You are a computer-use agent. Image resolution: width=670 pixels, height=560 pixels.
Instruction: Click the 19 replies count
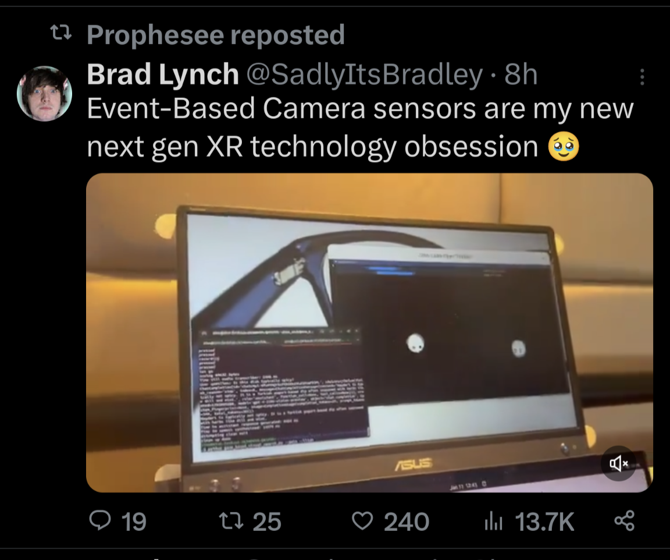coord(133,522)
